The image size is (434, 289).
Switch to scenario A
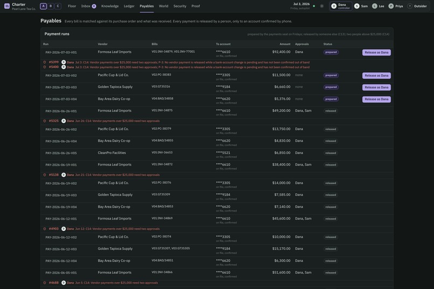click(43, 6)
